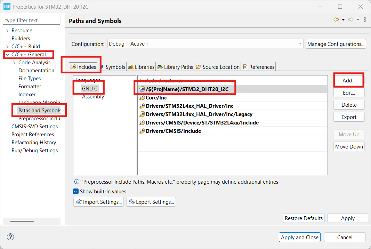The width and height of the screenshot is (371, 249).
Task: Select GNU C in Languages list
Action: 89,89
